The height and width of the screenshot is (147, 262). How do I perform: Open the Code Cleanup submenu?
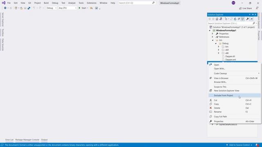click(235, 73)
